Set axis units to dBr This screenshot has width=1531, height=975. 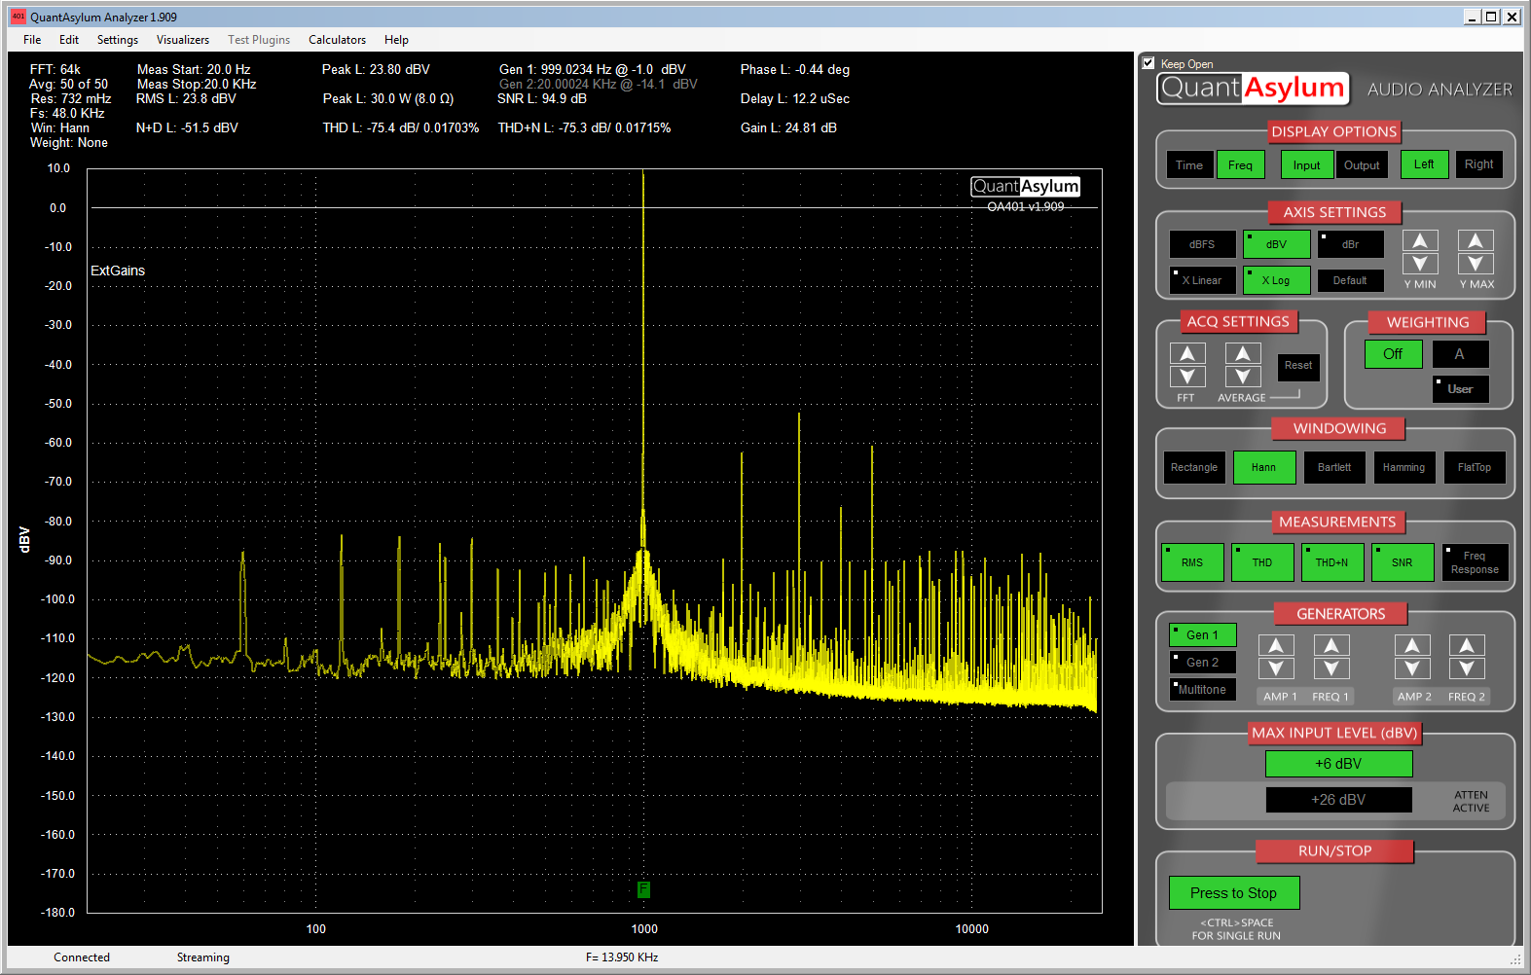[1351, 244]
